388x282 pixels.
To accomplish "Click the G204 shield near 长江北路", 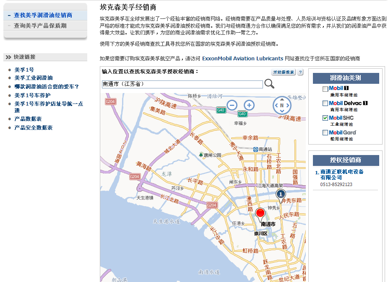I will 212,205.
